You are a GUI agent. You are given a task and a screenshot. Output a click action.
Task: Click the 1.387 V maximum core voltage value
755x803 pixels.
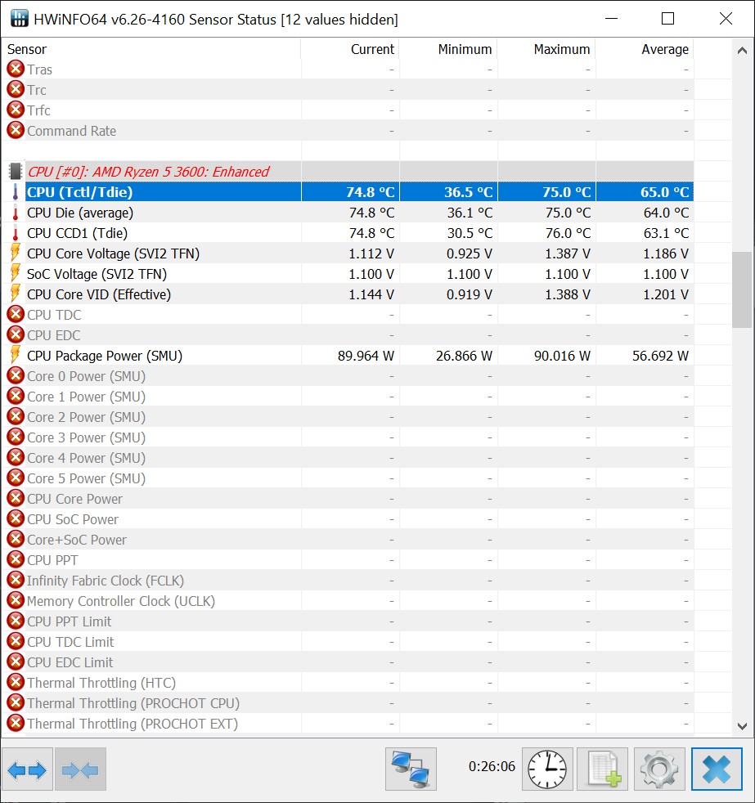click(568, 253)
